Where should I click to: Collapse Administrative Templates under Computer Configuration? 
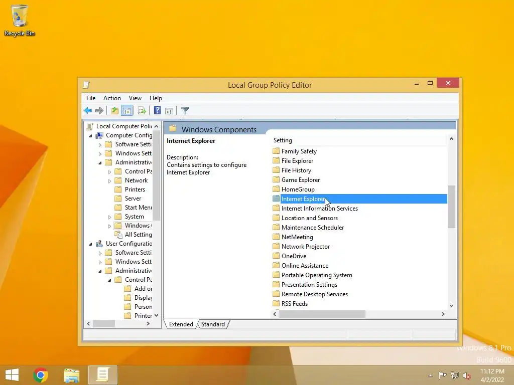coord(100,163)
